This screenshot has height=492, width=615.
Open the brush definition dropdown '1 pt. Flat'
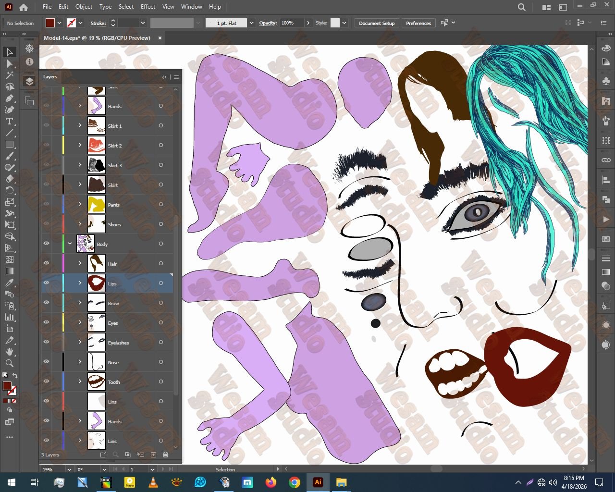[251, 23]
